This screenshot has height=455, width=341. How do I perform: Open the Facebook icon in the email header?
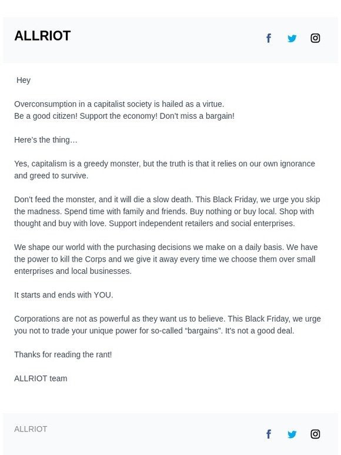click(269, 38)
